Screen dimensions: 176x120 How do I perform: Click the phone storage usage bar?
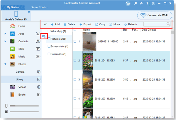(24, 106)
